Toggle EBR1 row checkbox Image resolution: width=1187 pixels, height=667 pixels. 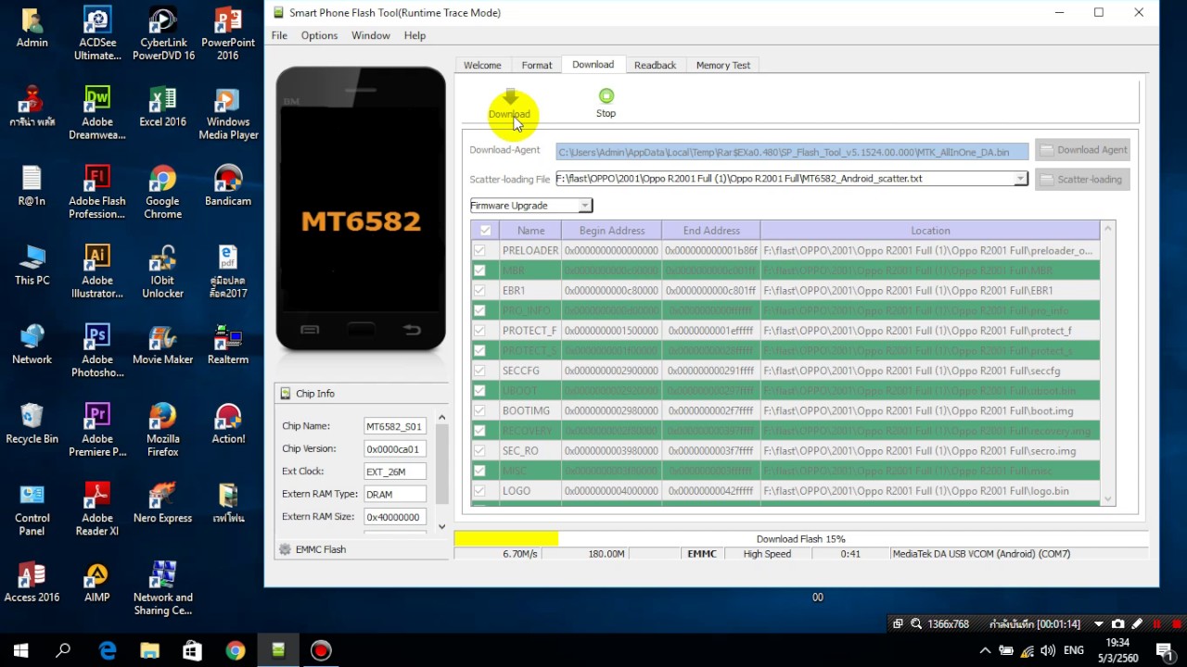pos(479,290)
